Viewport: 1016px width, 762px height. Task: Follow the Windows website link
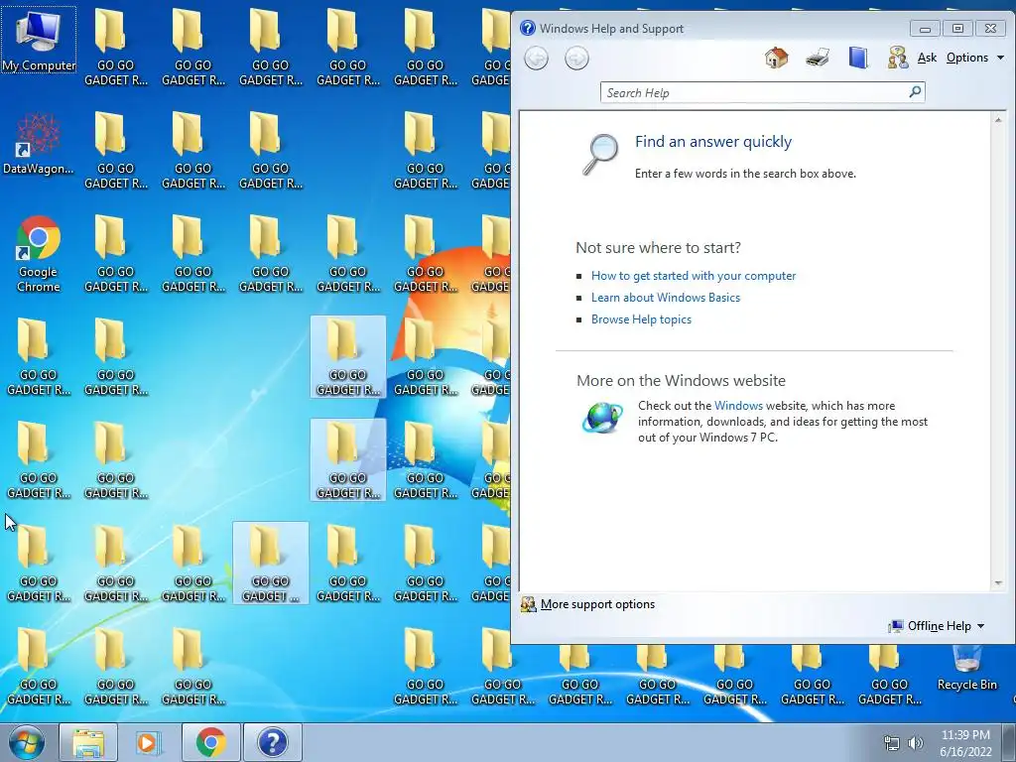coord(738,406)
